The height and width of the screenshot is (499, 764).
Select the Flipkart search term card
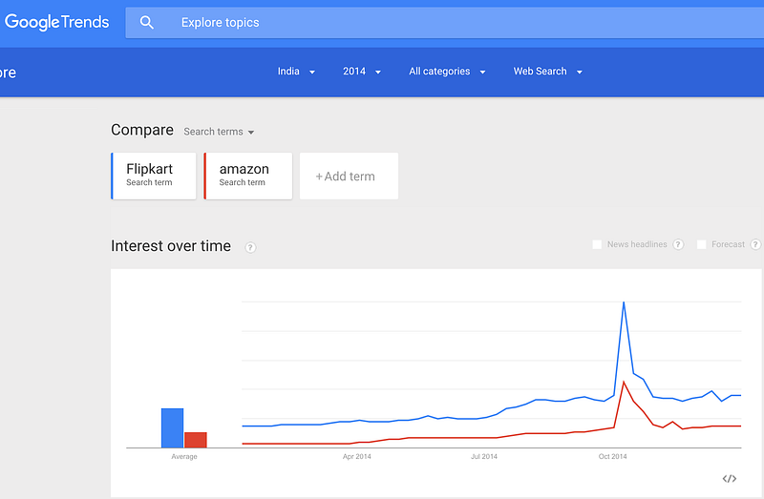pyautogui.click(x=154, y=176)
